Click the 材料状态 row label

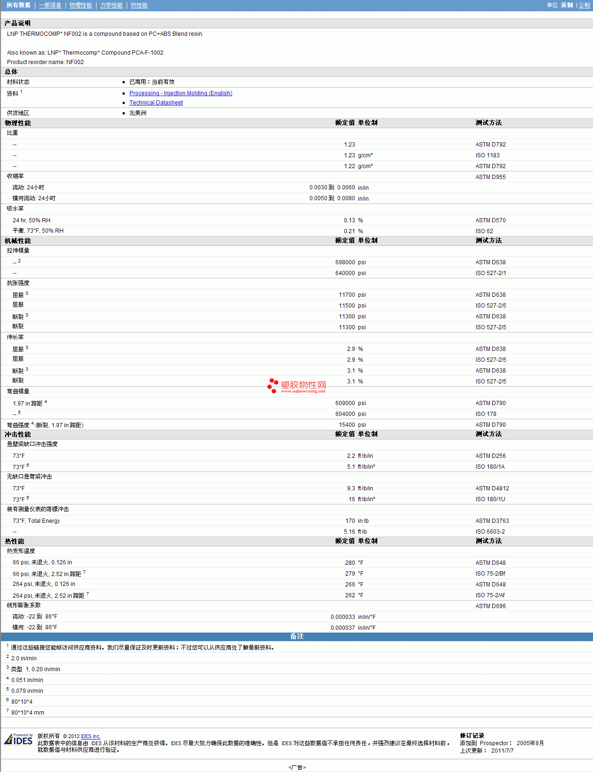click(x=18, y=82)
